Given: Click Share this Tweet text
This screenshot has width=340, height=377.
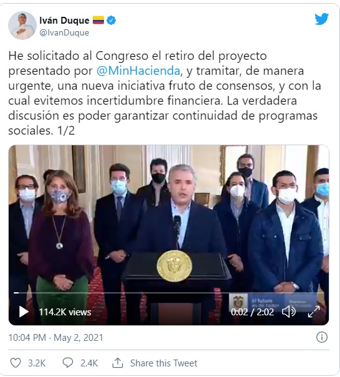Looking at the screenshot, I should tap(164, 363).
